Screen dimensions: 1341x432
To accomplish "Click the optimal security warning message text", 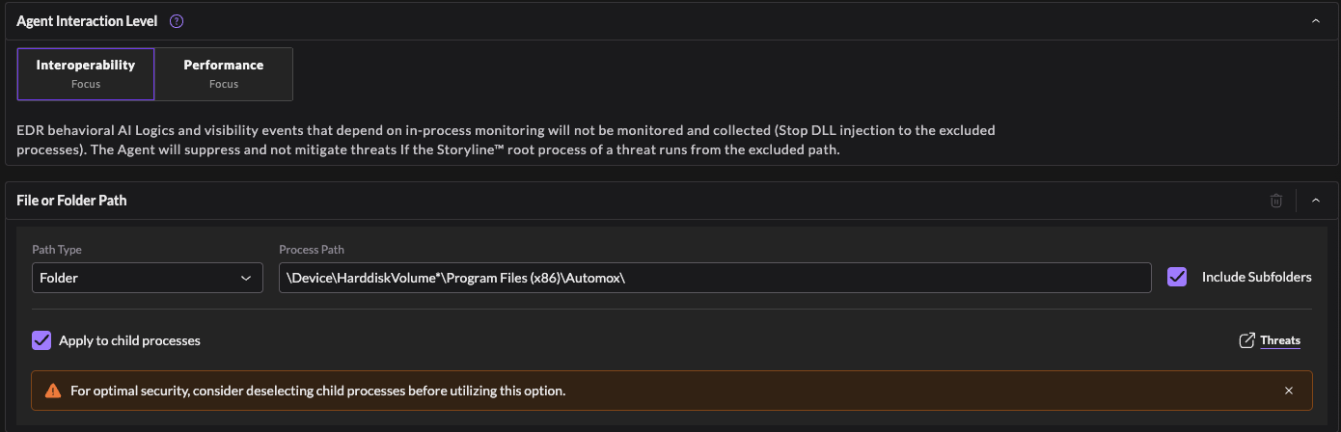I will 318,391.
